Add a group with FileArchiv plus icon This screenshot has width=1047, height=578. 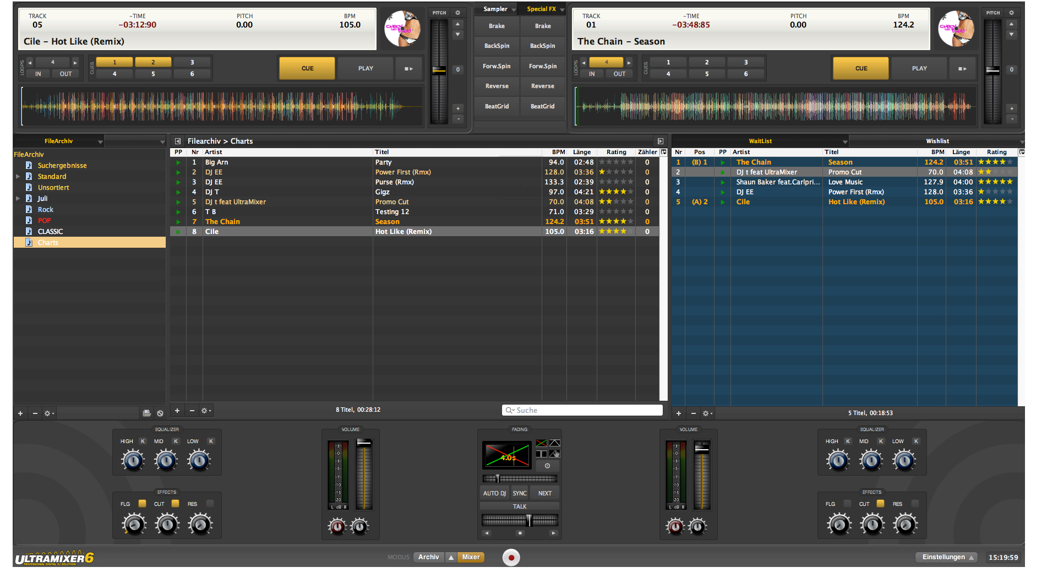pyautogui.click(x=20, y=413)
